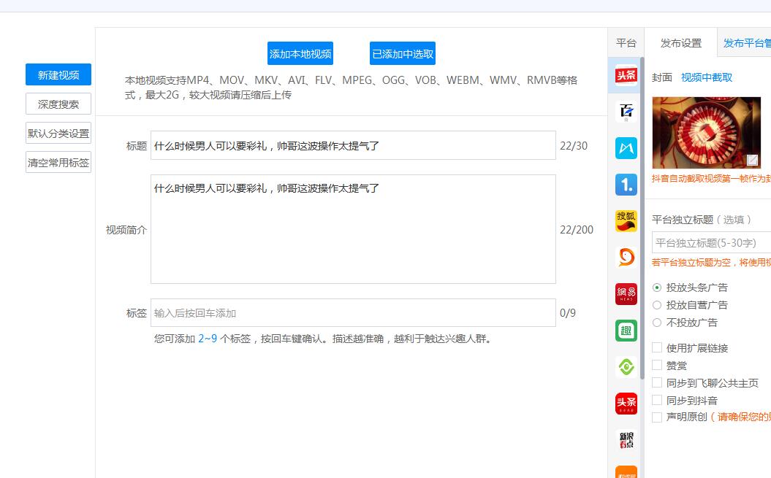Click the platform list vertical scrollbar

tap(642, 219)
